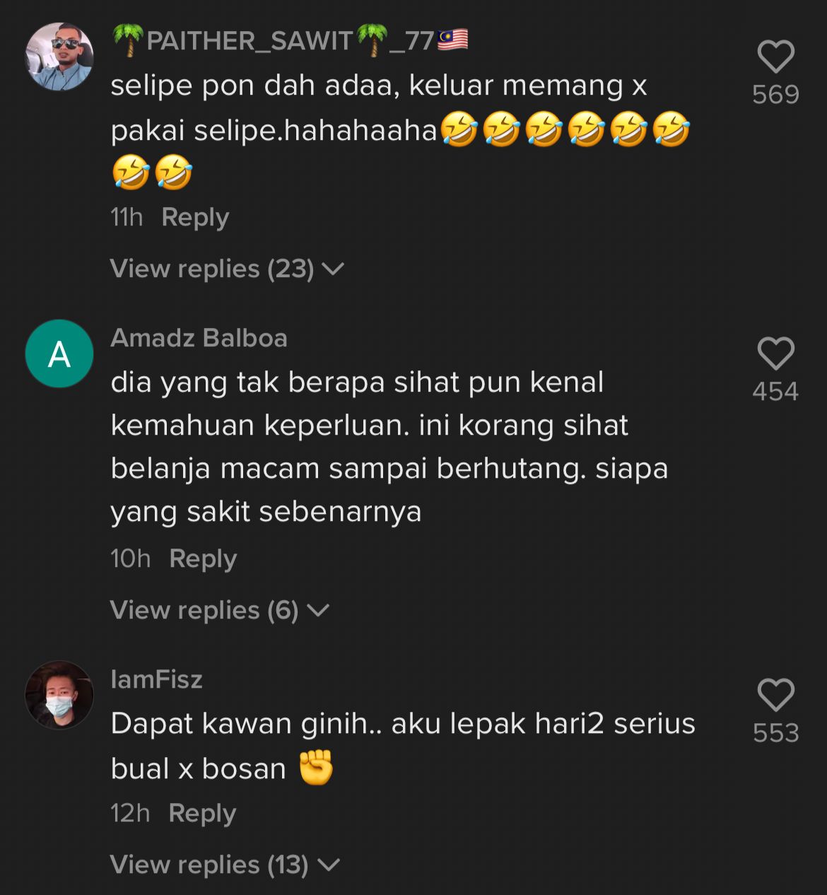Reply to IamFisz's comment

pos(202,814)
